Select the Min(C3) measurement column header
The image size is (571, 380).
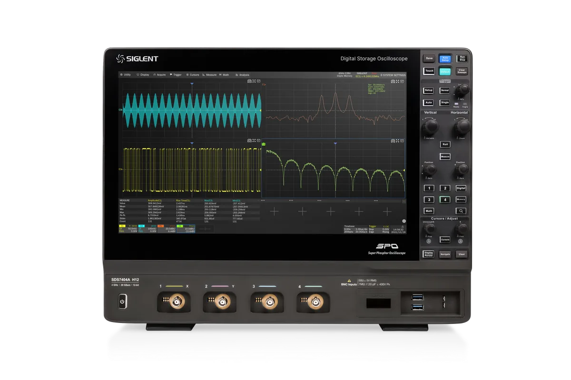coord(237,200)
